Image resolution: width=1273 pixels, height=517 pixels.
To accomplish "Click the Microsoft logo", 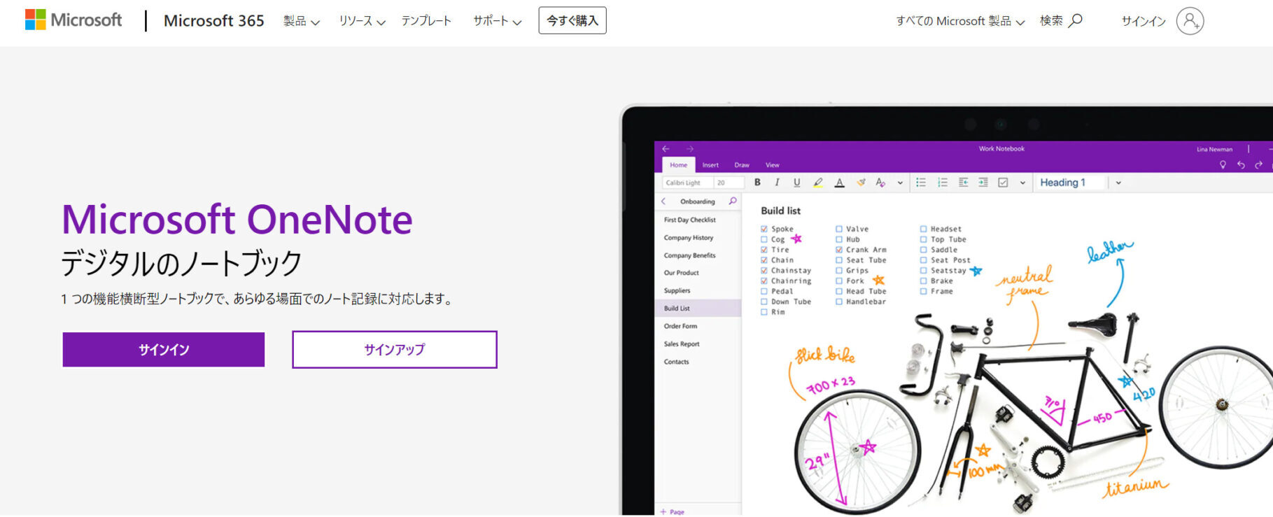I will tap(73, 20).
